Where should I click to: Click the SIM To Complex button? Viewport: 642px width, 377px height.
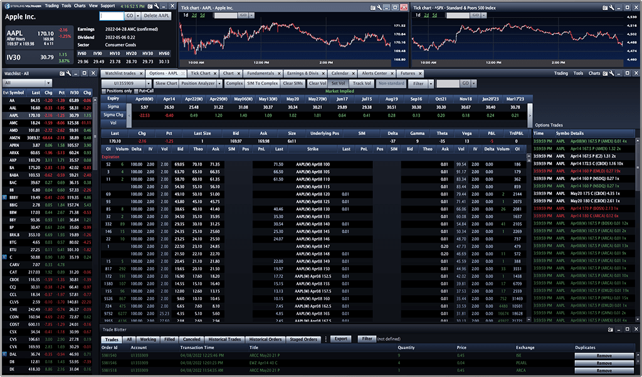coord(263,83)
